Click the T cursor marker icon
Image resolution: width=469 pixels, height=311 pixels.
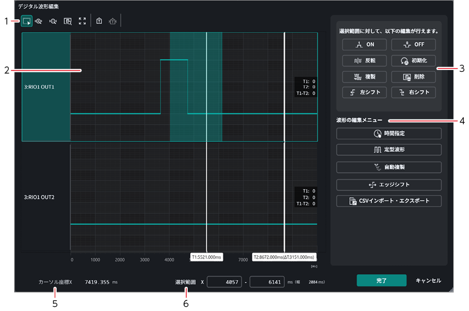99,21
